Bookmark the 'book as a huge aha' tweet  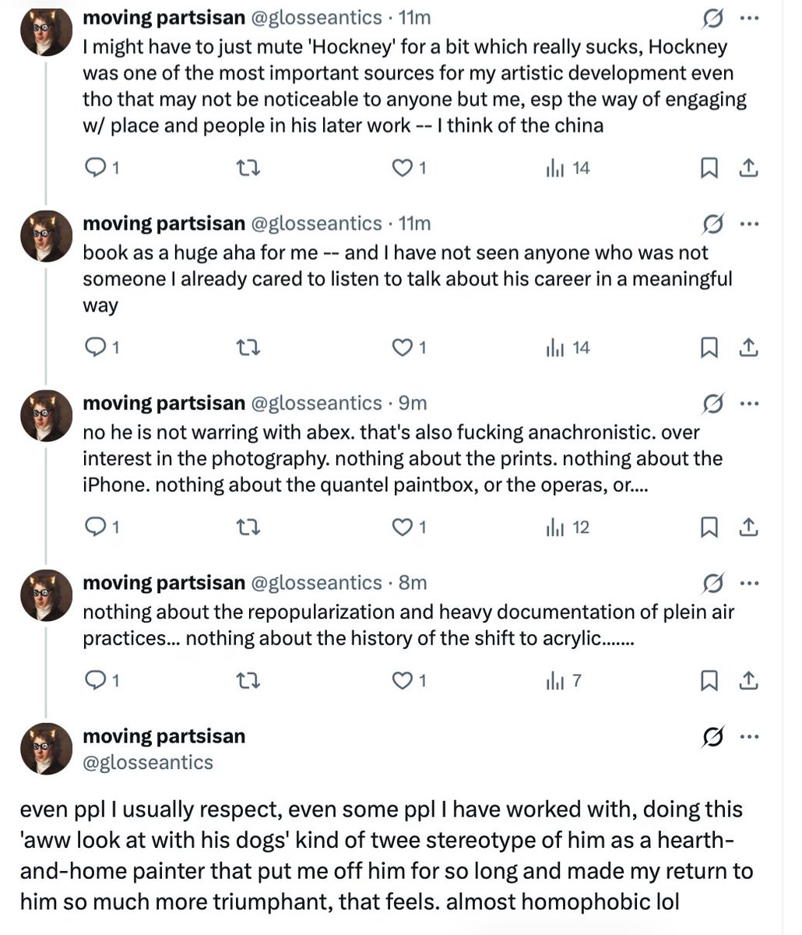[709, 348]
